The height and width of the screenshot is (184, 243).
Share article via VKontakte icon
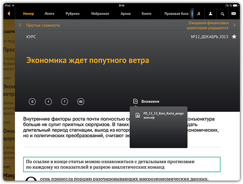[33, 101]
